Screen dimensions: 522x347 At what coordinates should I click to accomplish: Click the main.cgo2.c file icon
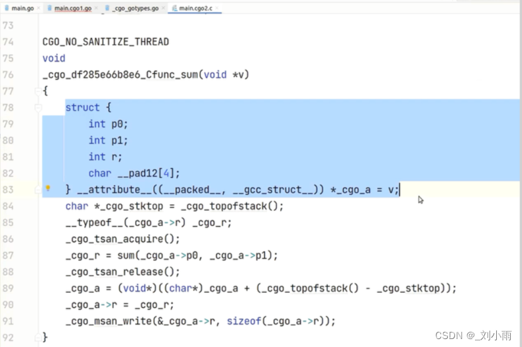click(x=174, y=8)
